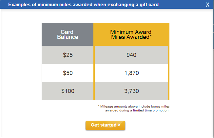214x138 pixels.
Task: Click the Minimum Award Miles Awarded header
Action: (x=131, y=34)
